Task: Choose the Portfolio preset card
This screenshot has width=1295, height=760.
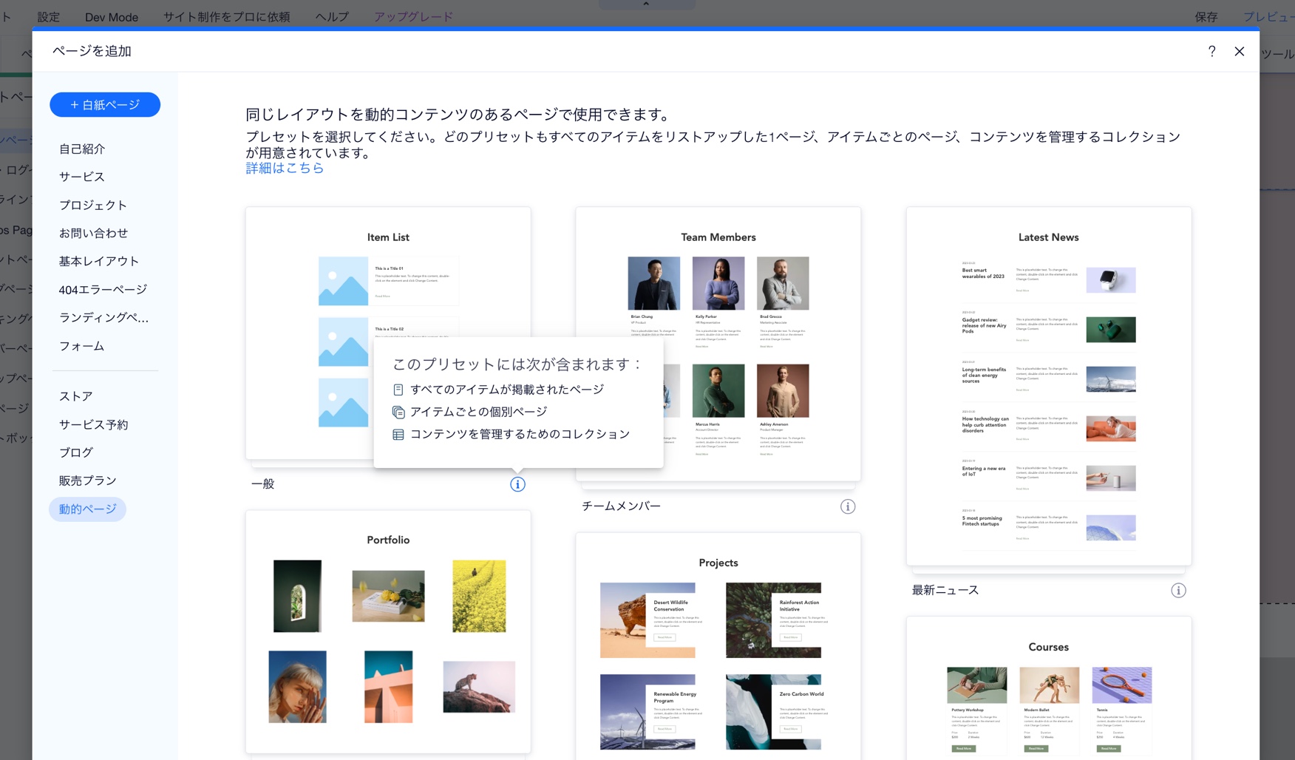Action: pyautogui.click(x=388, y=632)
